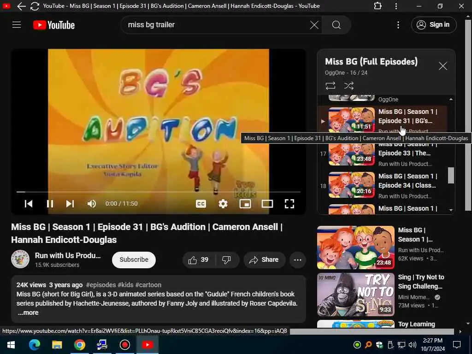Image resolution: width=472 pixels, height=354 pixels.
Task: Click the horizontal scrollbar right arrow
Action: pos(460,331)
